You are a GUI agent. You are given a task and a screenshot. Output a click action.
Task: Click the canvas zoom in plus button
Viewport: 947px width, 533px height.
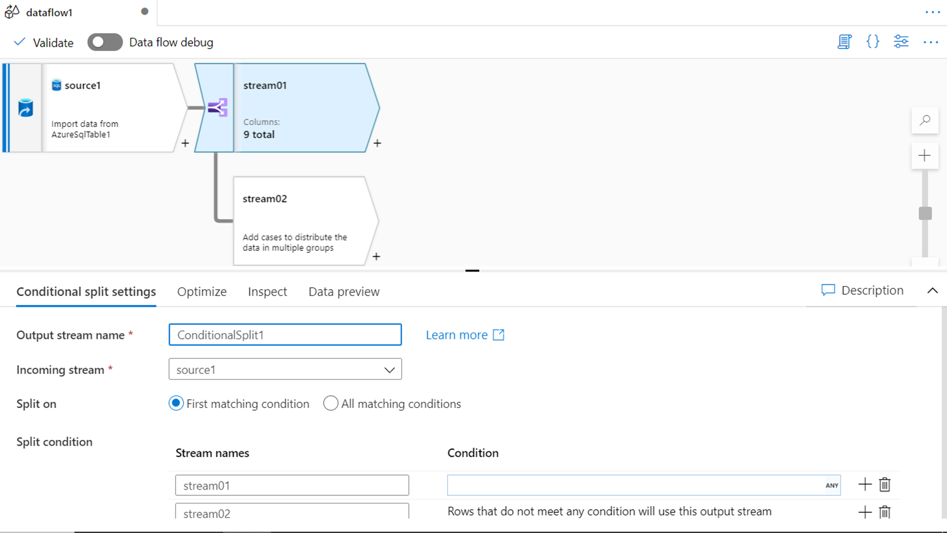924,156
